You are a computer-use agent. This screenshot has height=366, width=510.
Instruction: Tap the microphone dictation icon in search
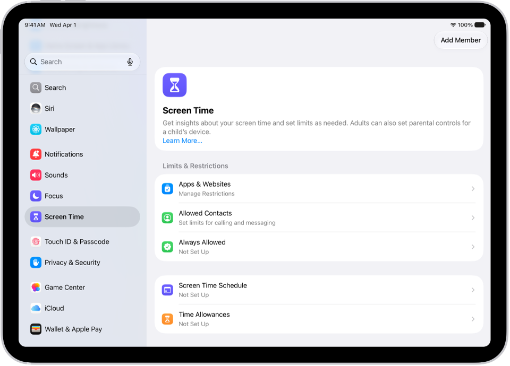tap(130, 62)
